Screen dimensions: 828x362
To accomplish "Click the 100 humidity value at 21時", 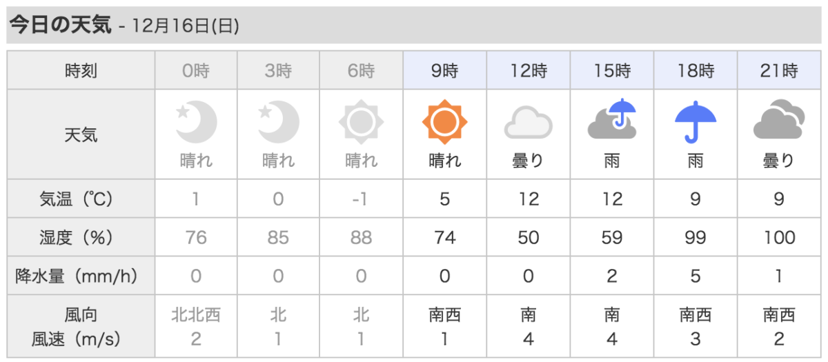I will point(779,237).
